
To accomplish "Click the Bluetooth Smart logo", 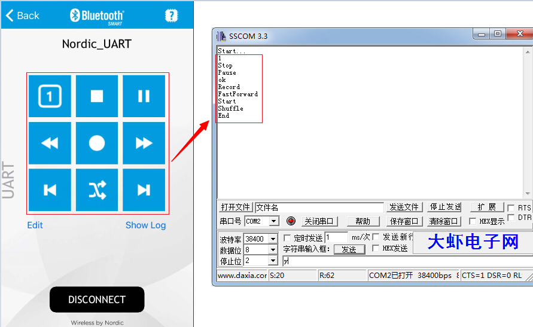I will pos(97,16).
